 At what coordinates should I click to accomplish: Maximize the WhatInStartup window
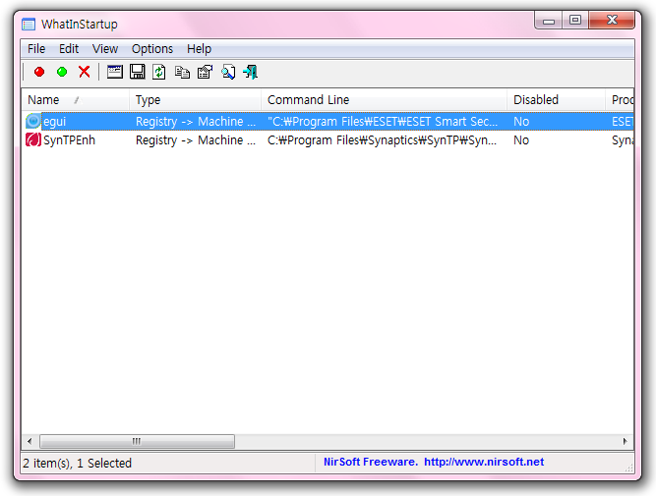point(575,20)
